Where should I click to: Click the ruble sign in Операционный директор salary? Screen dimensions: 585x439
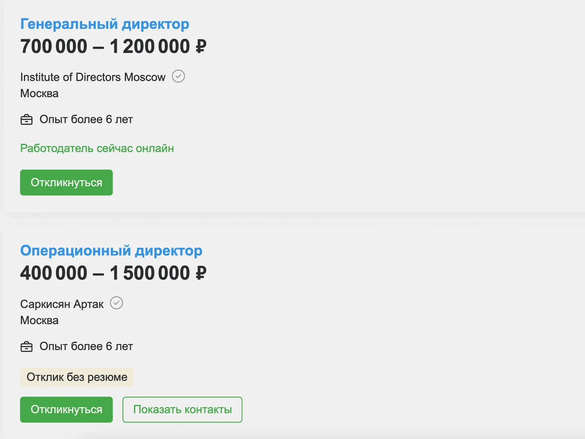(x=201, y=273)
